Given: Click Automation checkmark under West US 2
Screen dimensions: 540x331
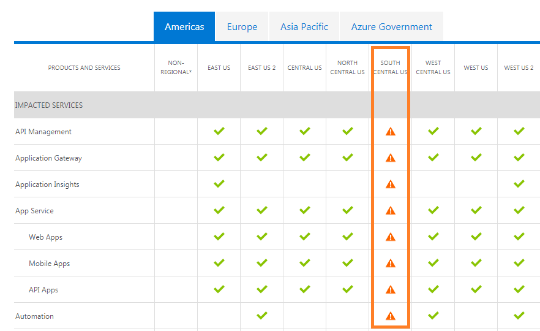Looking at the screenshot, I should click(x=519, y=316).
